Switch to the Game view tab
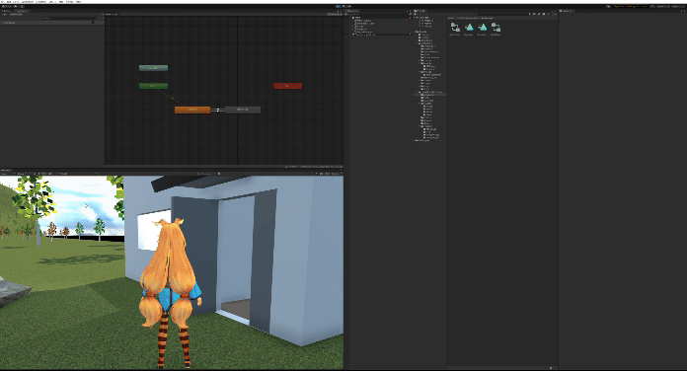Image resolution: width=687 pixels, height=371 pixels. coord(6,170)
